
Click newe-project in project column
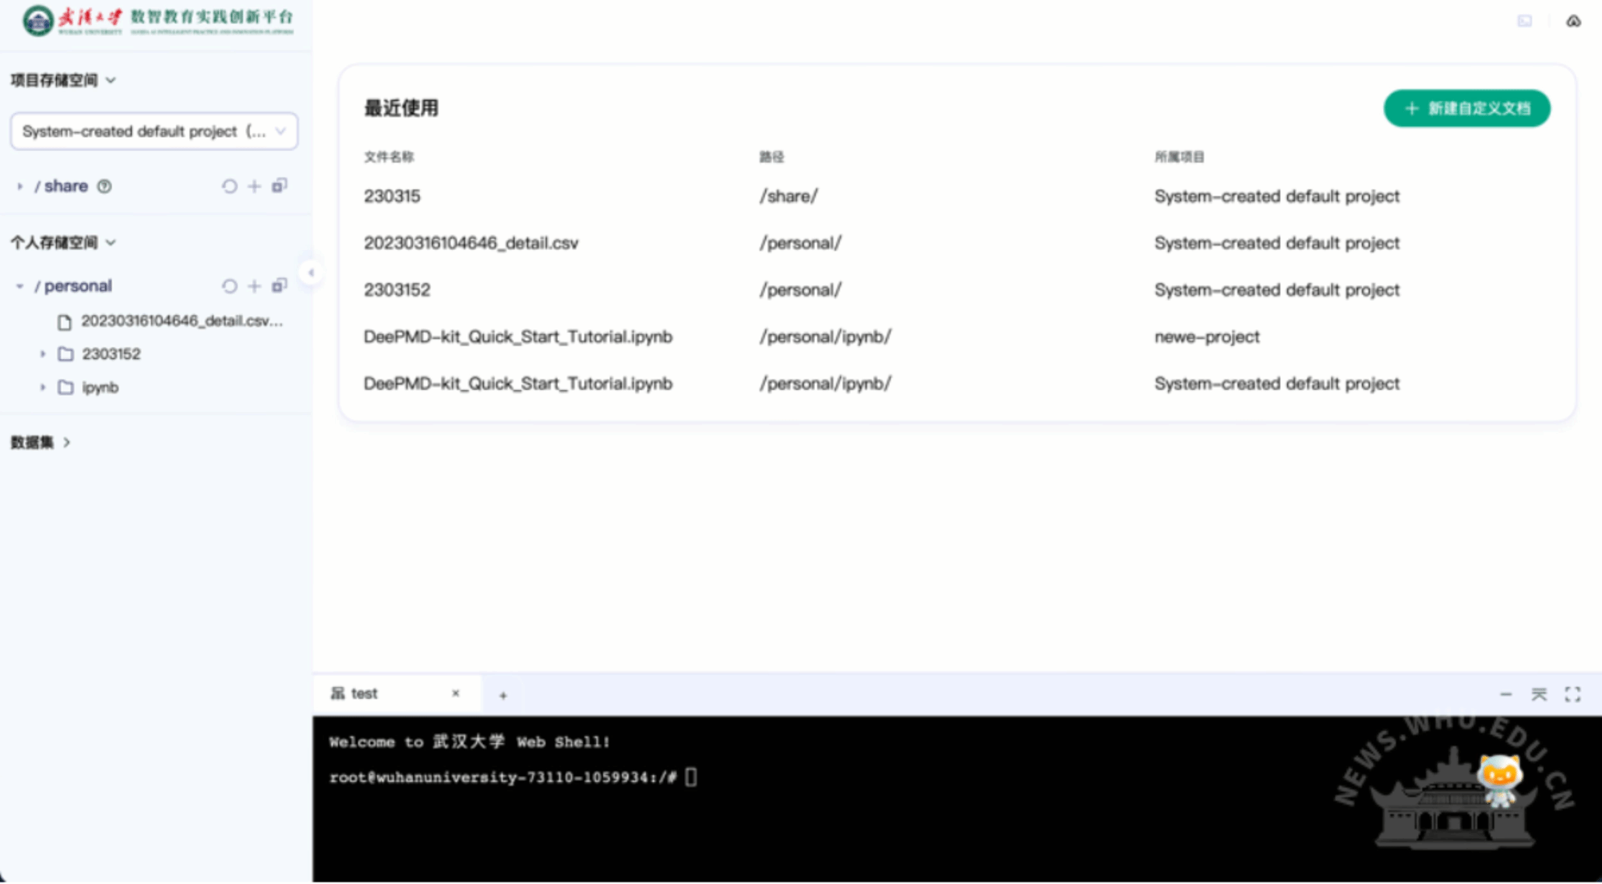point(1206,336)
